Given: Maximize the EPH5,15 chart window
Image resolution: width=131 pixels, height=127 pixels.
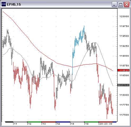Looking at the screenshot, I should pyautogui.click(x=120, y=4).
